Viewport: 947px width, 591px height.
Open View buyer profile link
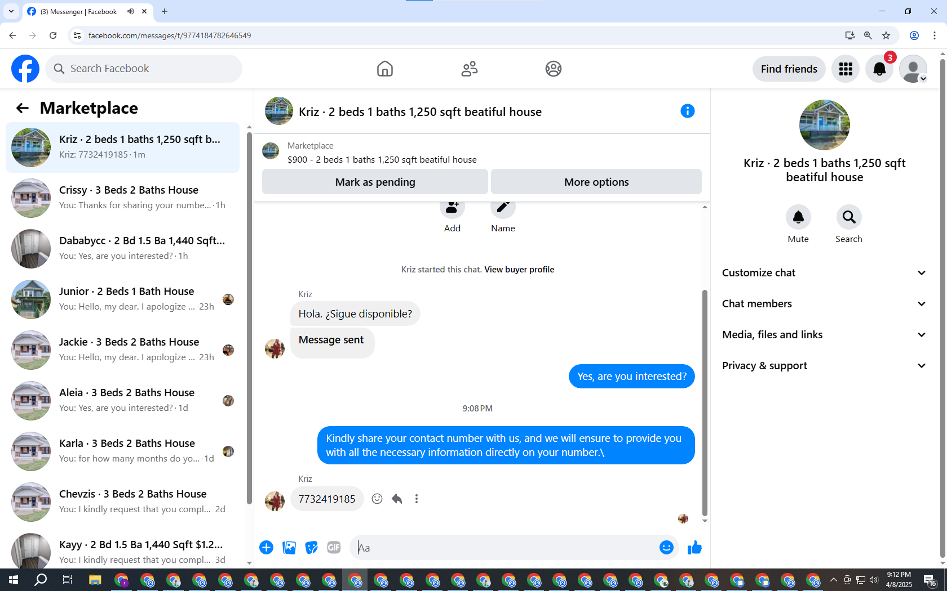coord(519,270)
